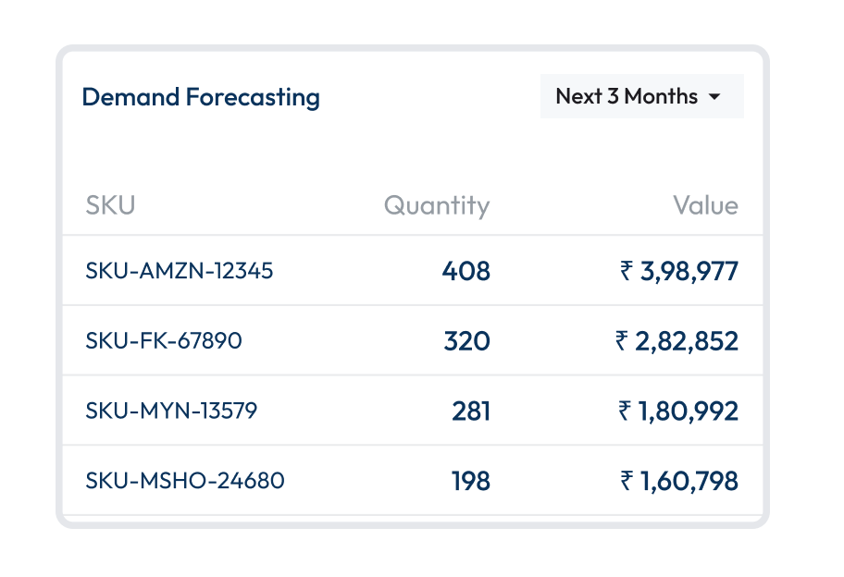Click quantity 320 cell
The height and width of the screenshot is (577, 844).
466,341
